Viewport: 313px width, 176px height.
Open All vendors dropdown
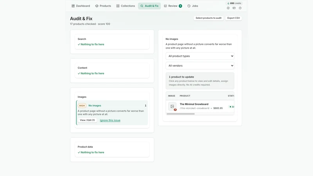200,66
